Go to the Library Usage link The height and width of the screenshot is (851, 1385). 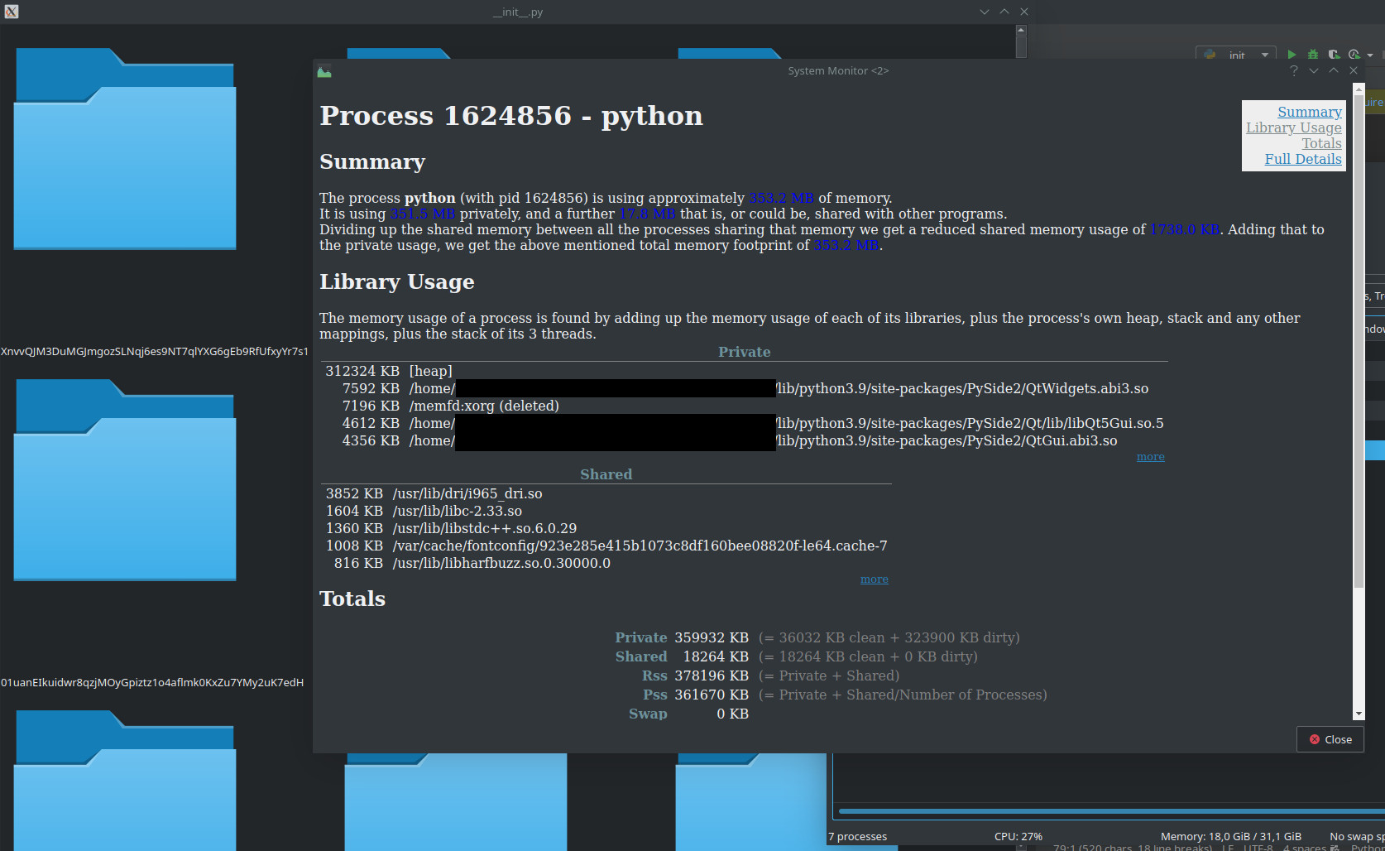click(1293, 127)
